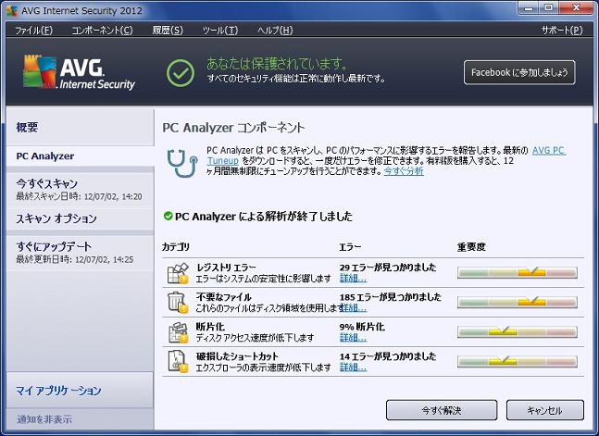The width and height of the screenshot is (599, 436).
Task: Click 重要度 column header
Action: 471,247
